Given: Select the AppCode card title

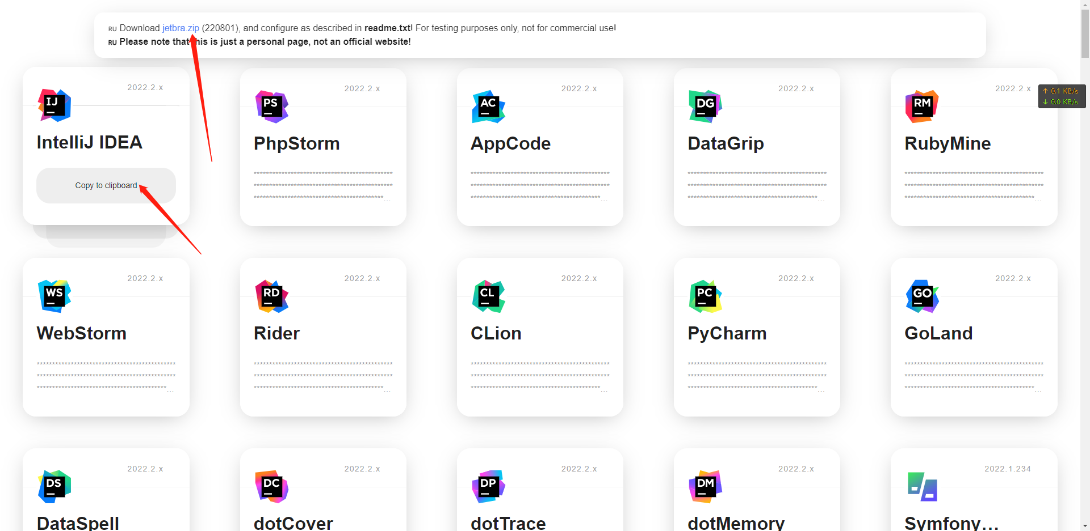Looking at the screenshot, I should pyautogui.click(x=510, y=143).
